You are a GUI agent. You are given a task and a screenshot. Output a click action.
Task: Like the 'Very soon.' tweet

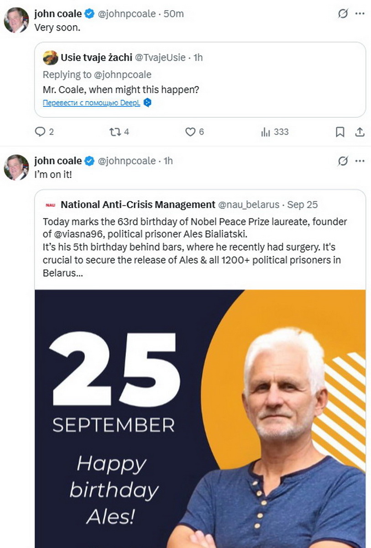point(190,132)
